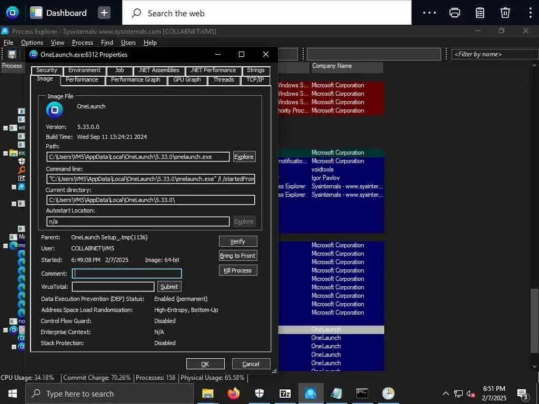The height and width of the screenshot is (404, 539).
Task: Switch to the .NET Assemblies tab
Action: pos(159,70)
